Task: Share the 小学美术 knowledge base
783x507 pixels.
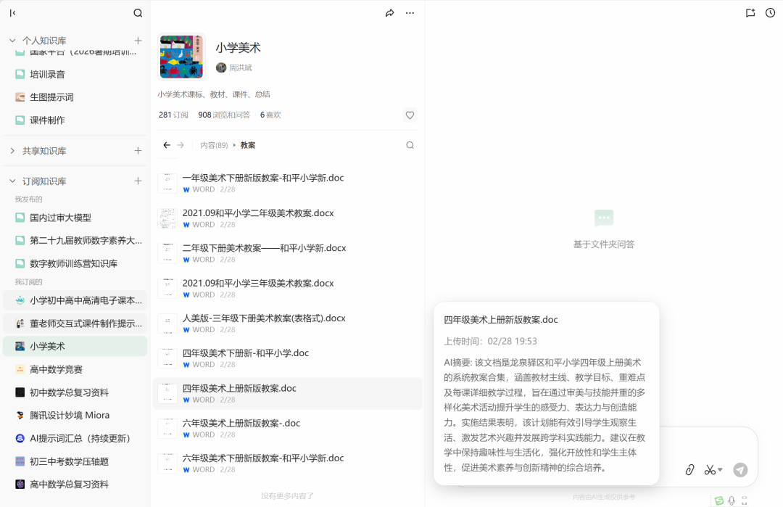Action: tap(389, 13)
